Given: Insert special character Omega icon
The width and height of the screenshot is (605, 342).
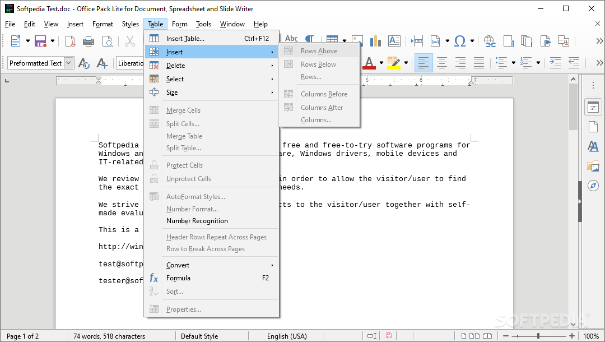Looking at the screenshot, I should click(x=459, y=41).
